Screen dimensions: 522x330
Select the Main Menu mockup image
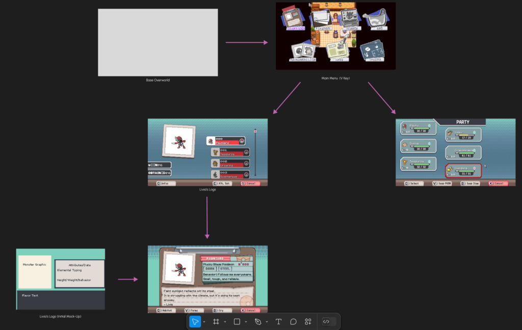335,36
